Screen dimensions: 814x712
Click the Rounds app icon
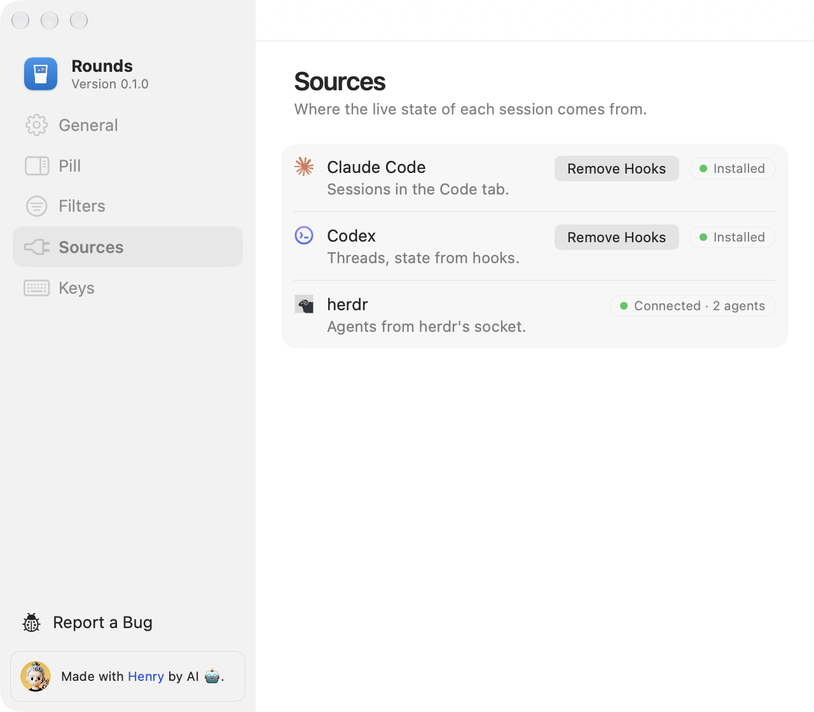[41, 74]
